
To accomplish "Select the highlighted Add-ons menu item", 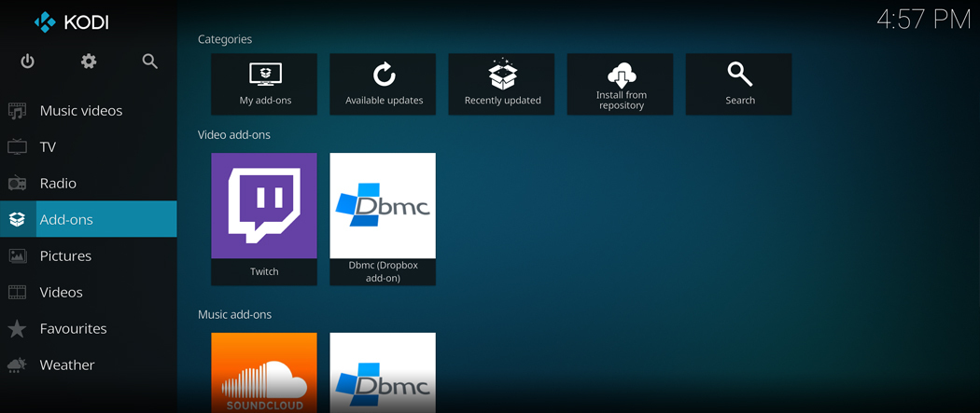I will 88,219.
